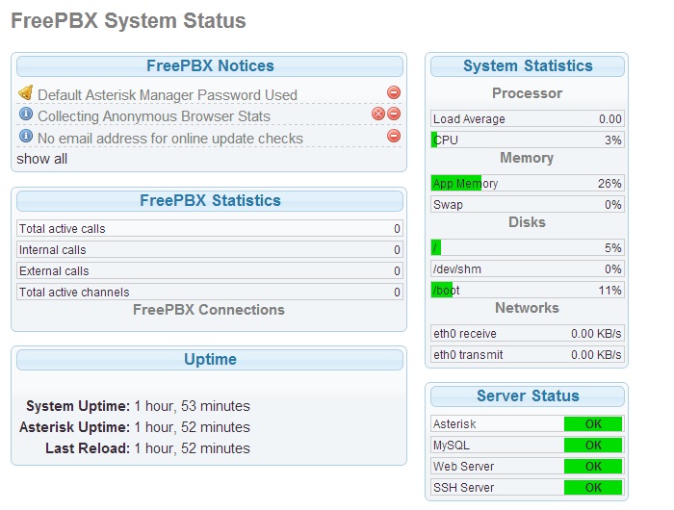
Task: Click the SSH Server OK status indicator
Action: [x=593, y=488]
